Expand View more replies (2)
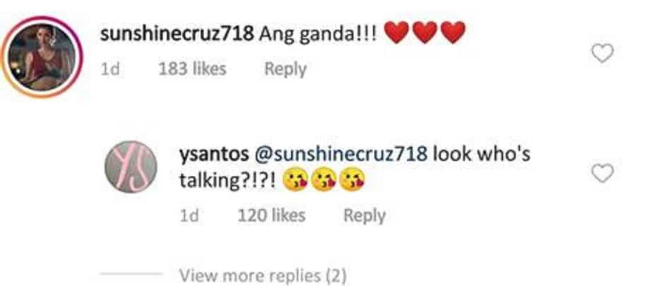Image resolution: width=651 pixels, height=286 pixels. [x=262, y=275]
